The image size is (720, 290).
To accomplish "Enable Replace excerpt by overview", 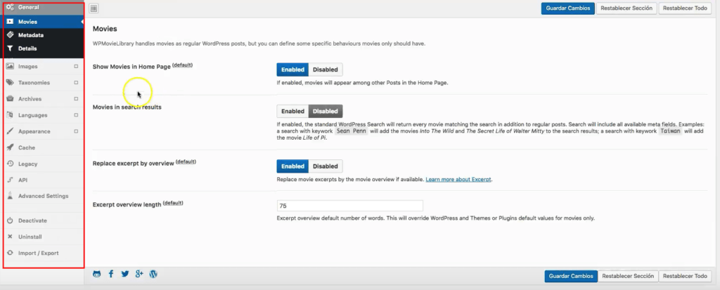I will click(292, 166).
